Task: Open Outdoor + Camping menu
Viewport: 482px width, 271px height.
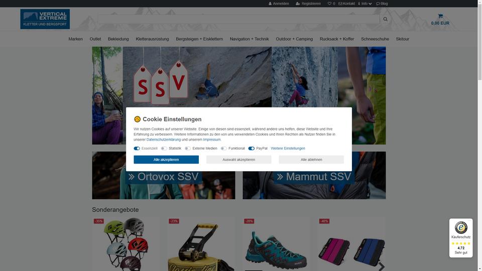Action: coord(294,39)
